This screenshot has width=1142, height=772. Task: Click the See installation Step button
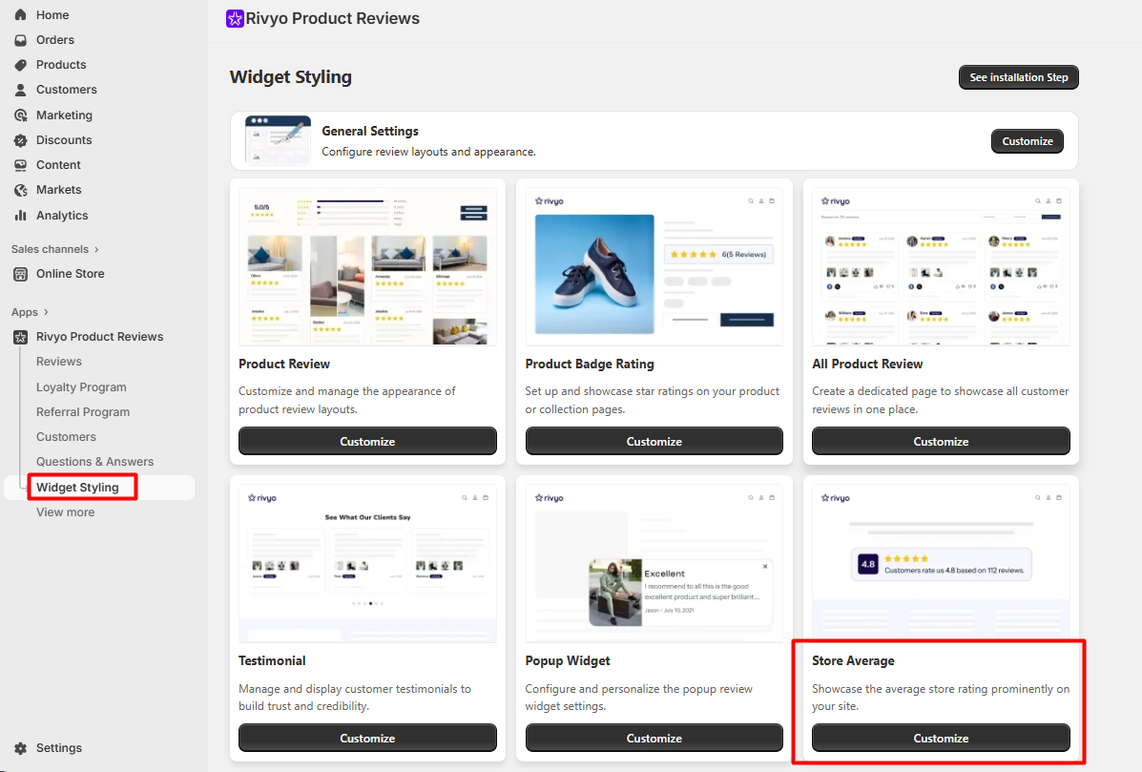[x=1018, y=77]
